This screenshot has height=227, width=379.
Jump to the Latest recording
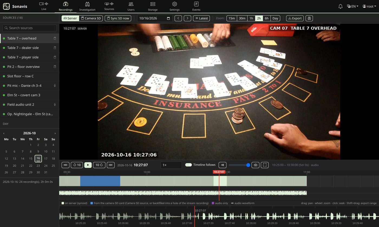pyautogui.click(x=201, y=18)
